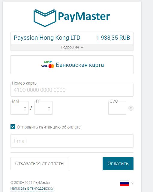
Task: Click into the Email input field
Action: point(72,141)
